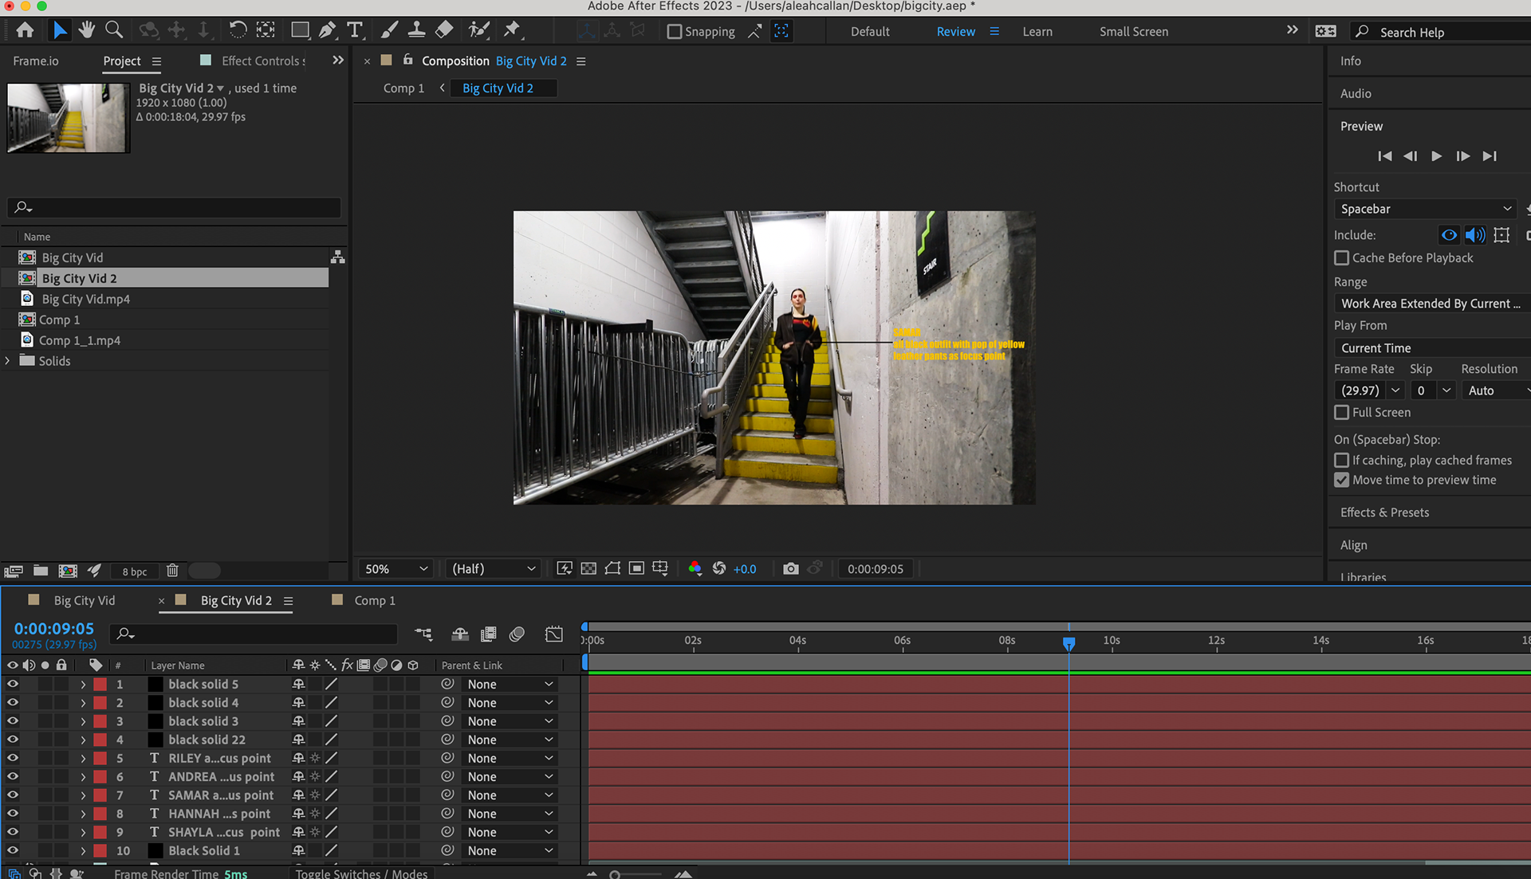This screenshot has height=879, width=1531.
Task: Open parent dropdown for black solid 4
Action: click(510, 703)
